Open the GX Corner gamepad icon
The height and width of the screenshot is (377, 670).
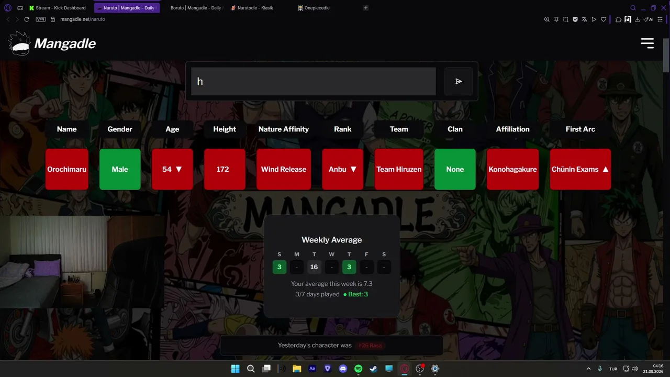20,8
